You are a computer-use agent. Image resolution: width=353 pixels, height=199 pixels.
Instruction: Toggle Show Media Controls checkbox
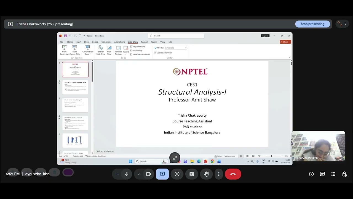click(x=131, y=54)
